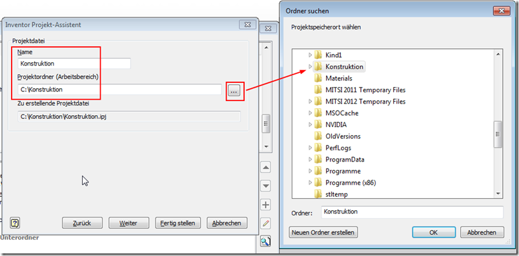
Task: Click the OldVersions folder icon
Action: point(318,136)
